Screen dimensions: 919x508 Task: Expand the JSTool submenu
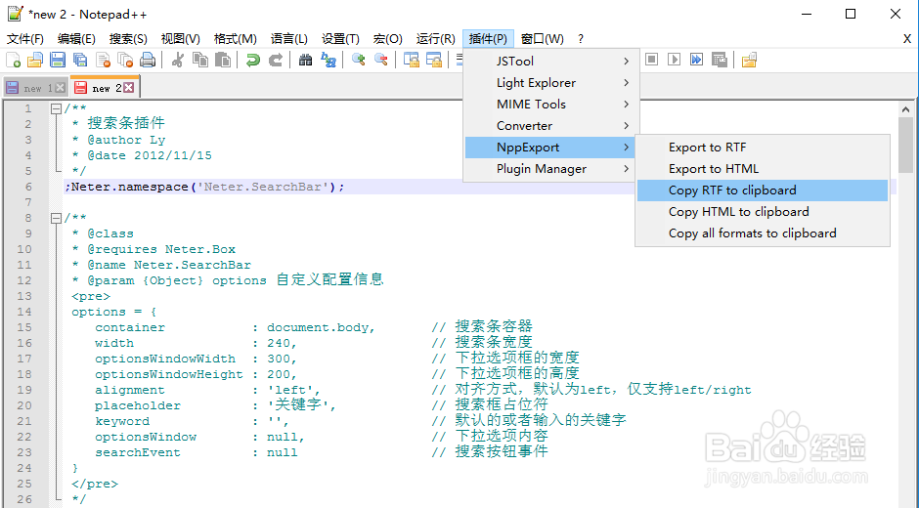[551, 61]
